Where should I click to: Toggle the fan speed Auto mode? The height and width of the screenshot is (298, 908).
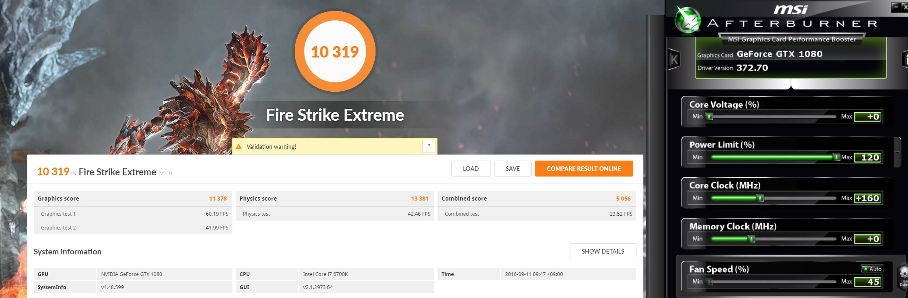point(872,269)
